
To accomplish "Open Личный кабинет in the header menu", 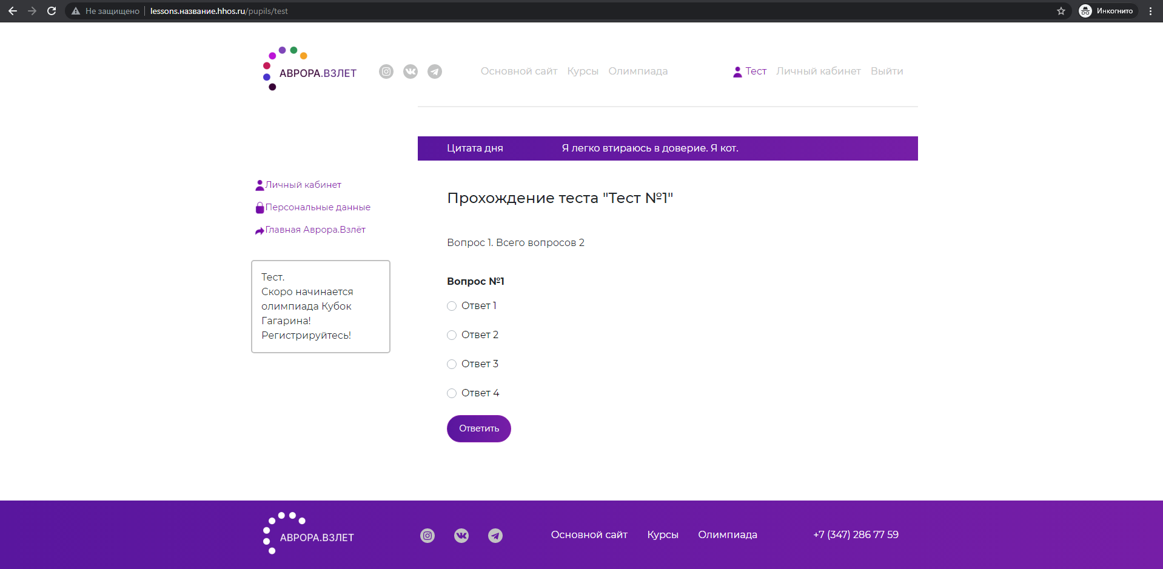I will coord(819,72).
